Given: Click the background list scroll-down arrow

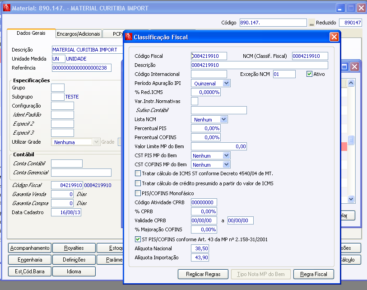Looking at the screenshot, I should pos(351,199).
